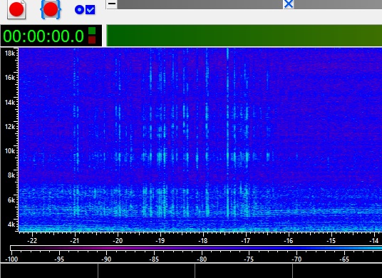Click the green input level meter bar

point(244,36)
